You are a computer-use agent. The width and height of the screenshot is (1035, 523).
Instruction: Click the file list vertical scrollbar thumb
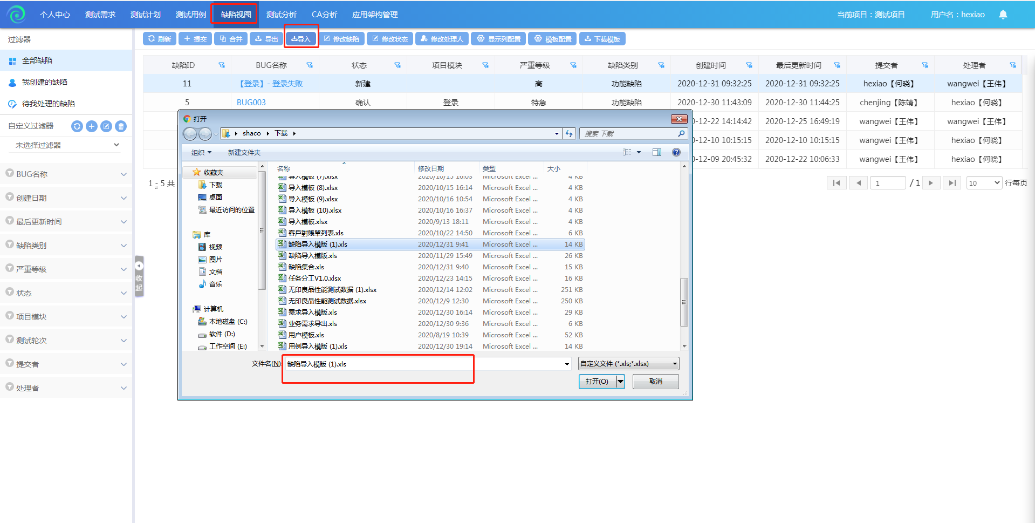pyautogui.click(x=684, y=302)
